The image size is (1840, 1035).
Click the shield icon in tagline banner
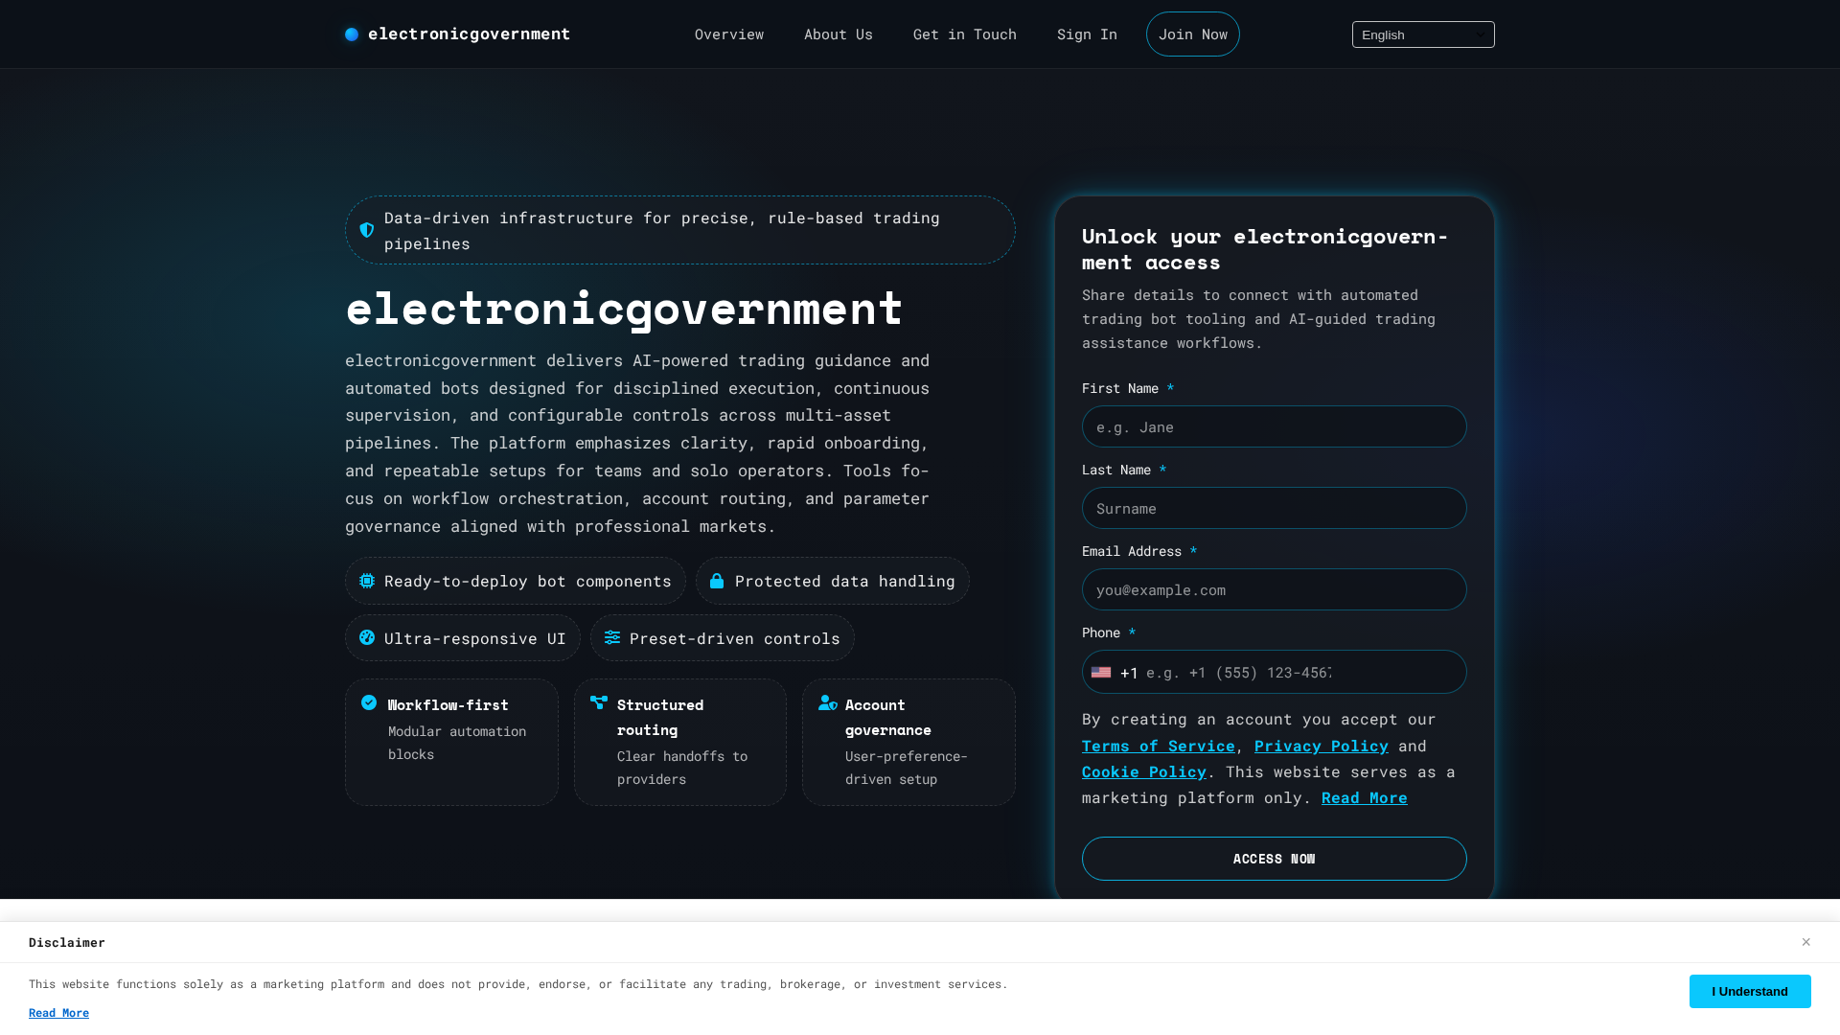tap(367, 230)
